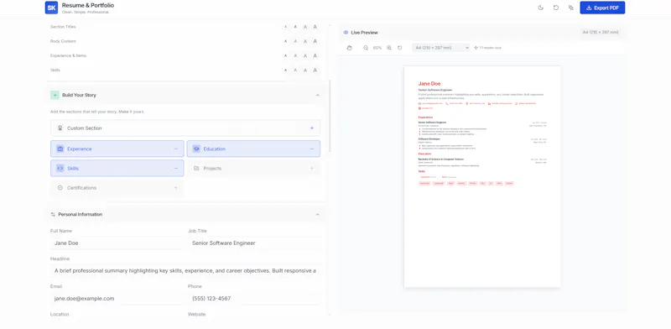
Task: Click the left panel vertical scrollbar
Action: pyautogui.click(x=330, y=116)
